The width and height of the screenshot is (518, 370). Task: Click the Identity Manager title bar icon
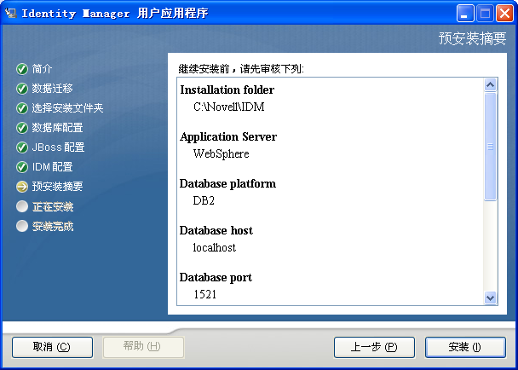(x=11, y=13)
